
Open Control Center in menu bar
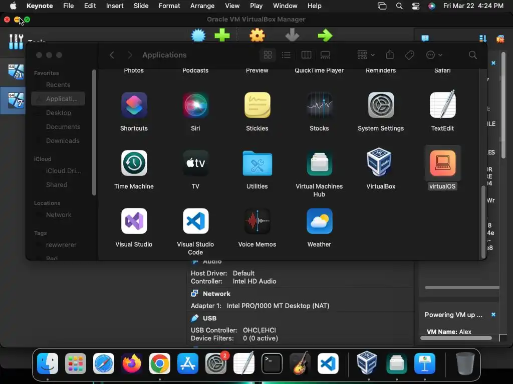(x=415, y=6)
